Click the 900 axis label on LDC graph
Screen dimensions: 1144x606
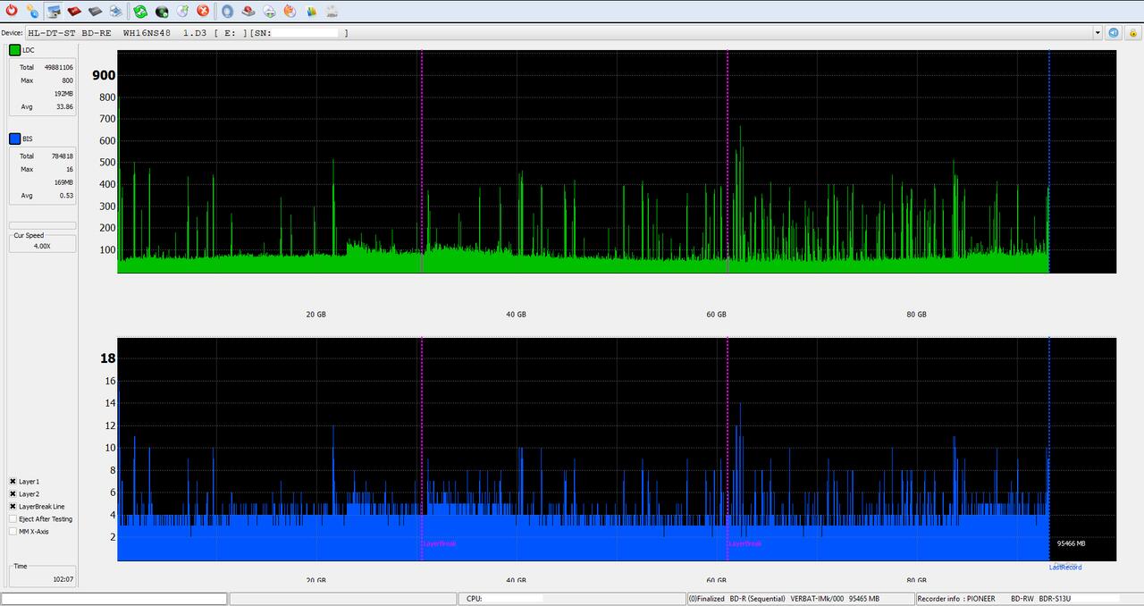(x=104, y=75)
